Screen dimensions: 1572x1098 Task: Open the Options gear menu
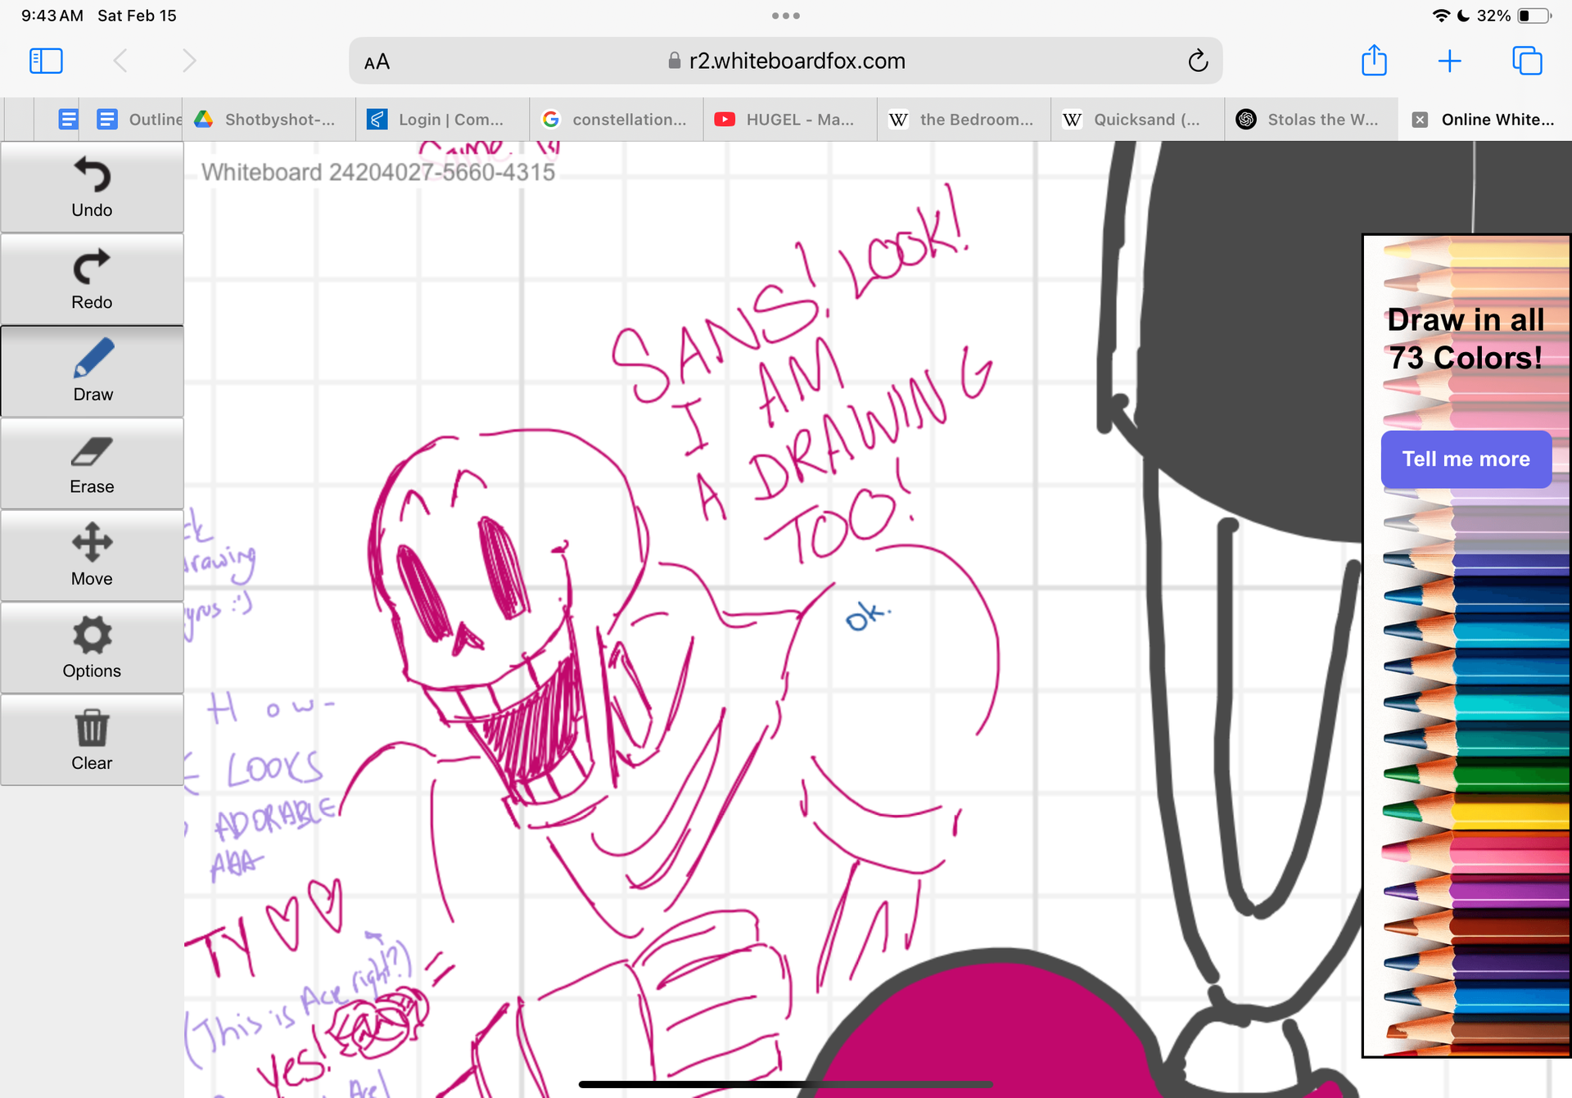click(92, 648)
